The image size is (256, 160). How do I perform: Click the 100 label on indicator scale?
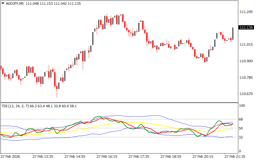[x=242, y=106]
